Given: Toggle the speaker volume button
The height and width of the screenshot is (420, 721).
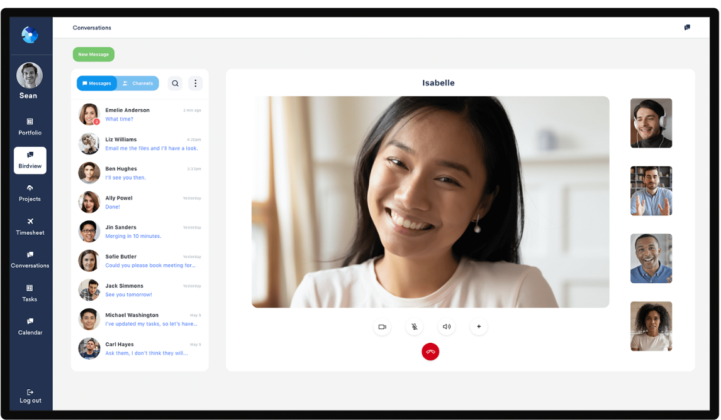Looking at the screenshot, I should coord(447,326).
